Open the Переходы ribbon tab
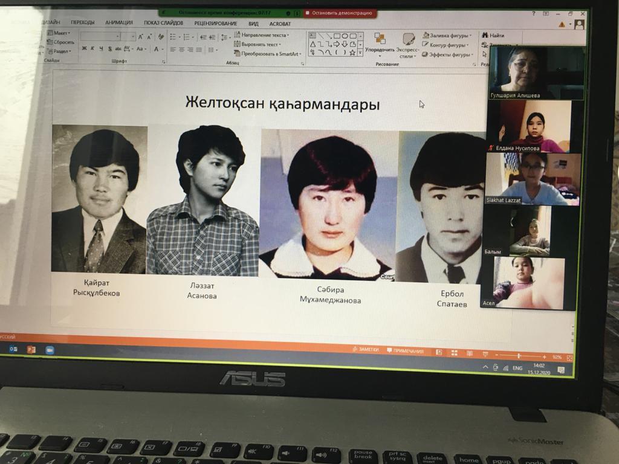This screenshot has height=464, width=619. click(82, 22)
